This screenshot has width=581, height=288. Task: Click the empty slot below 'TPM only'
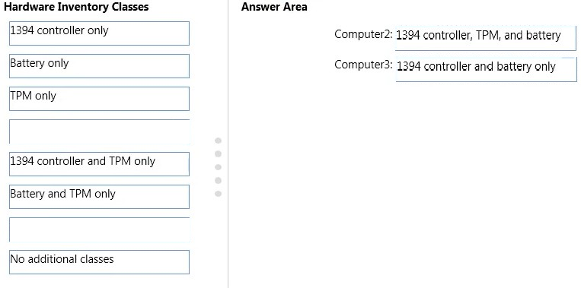coord(99,131)
